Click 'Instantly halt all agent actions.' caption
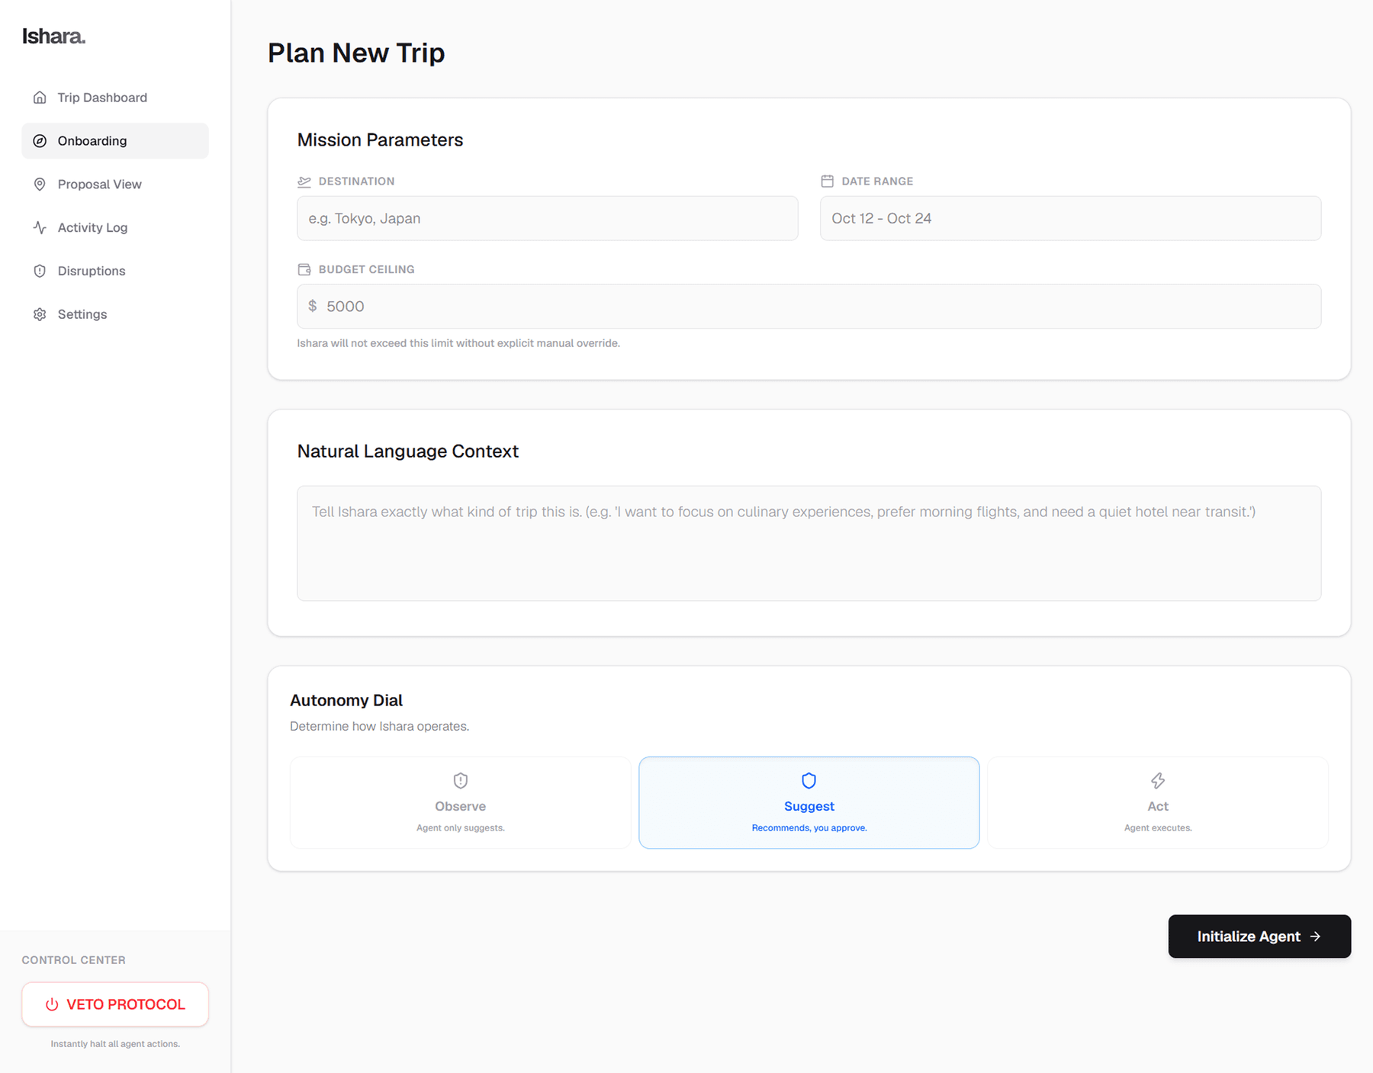Viewport: 1373px width, 1073px height. [115, 1044]
